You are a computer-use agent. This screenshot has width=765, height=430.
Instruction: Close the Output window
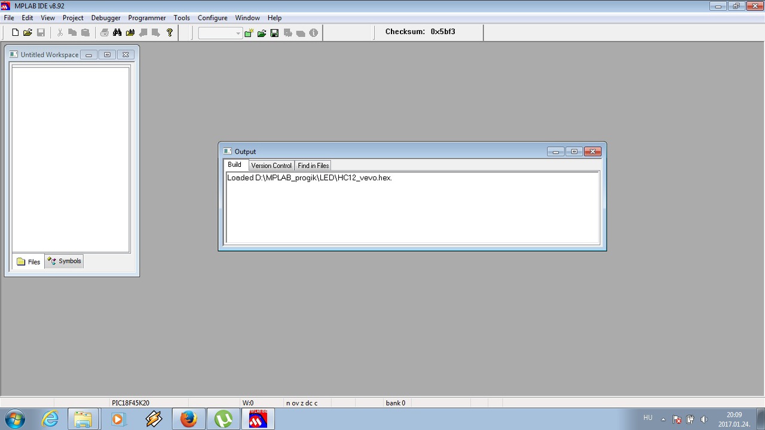tap(592, 152)
